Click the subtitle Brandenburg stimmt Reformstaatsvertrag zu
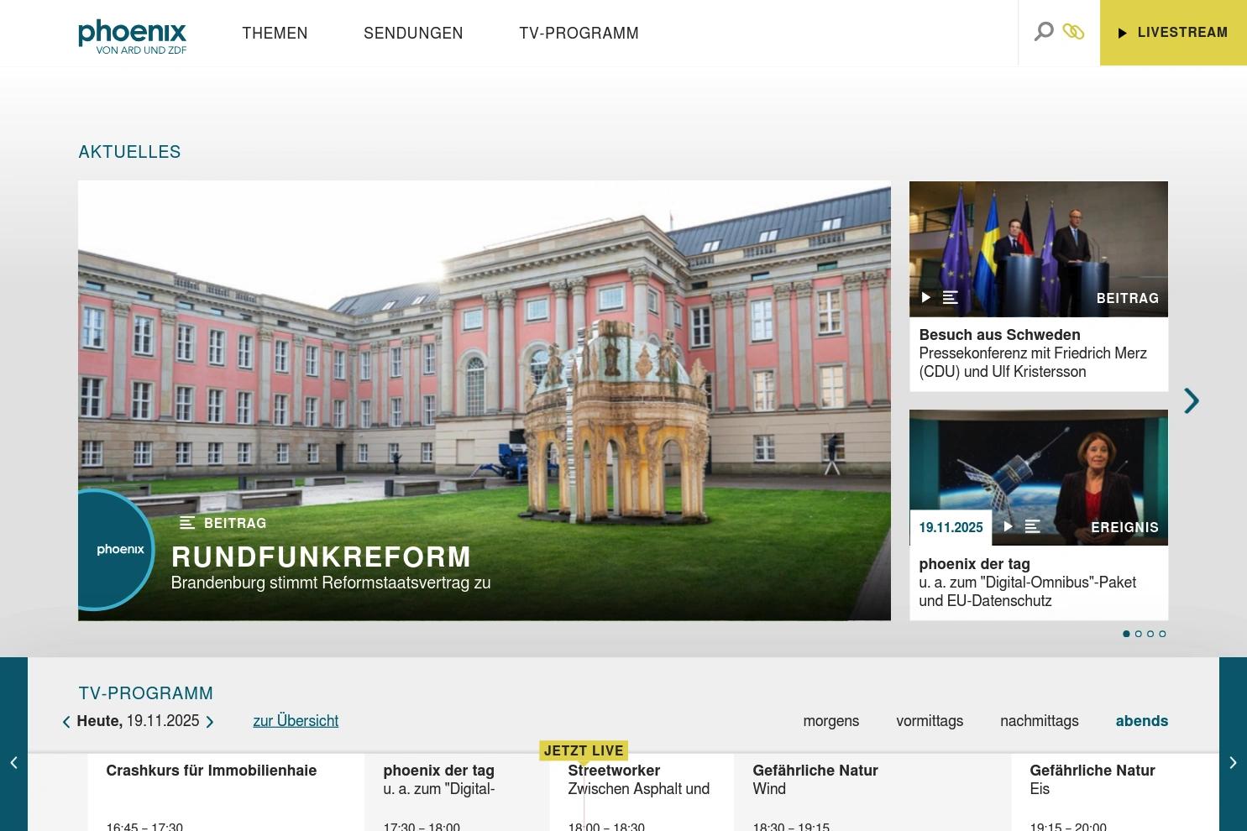The height and width of the screenshot is (831, 1247). click(x=331, y=583)
